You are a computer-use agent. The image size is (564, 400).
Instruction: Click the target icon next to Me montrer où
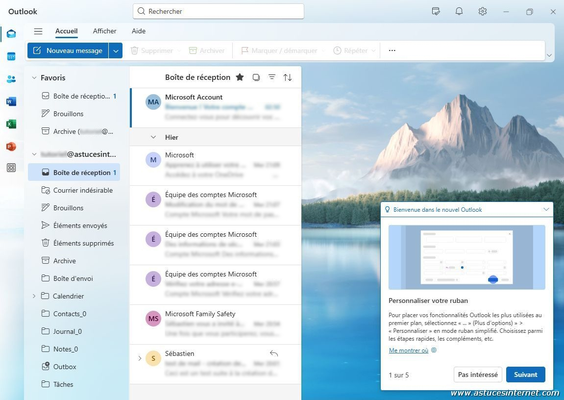434,350
